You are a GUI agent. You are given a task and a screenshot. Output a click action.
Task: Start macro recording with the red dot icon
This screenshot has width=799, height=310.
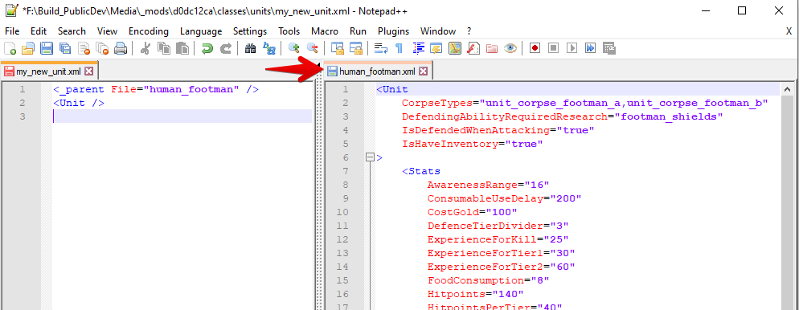pyautogui.click(x=535, y=48)
